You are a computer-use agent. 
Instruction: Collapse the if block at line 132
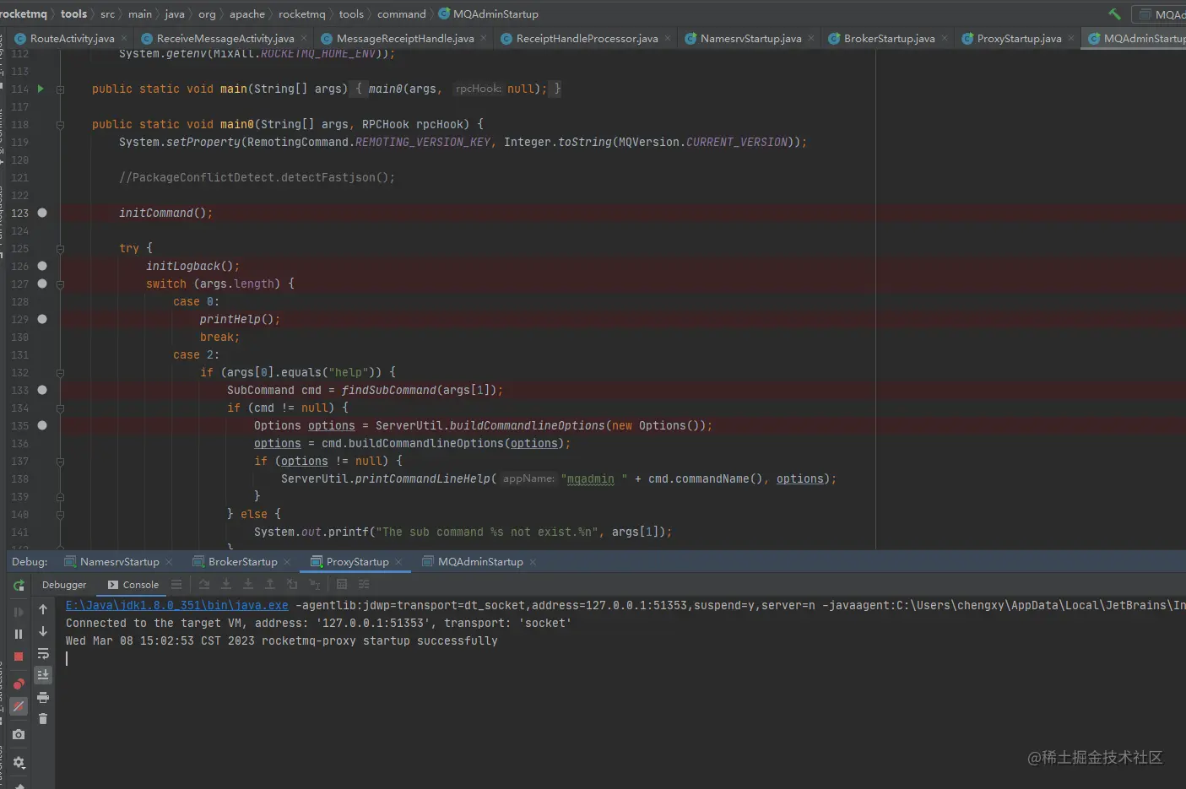60,372
